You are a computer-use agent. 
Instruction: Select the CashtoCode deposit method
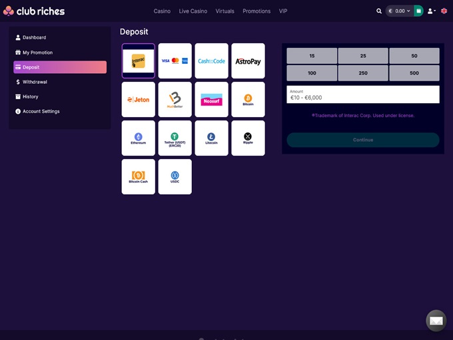(x=211, y=61)
